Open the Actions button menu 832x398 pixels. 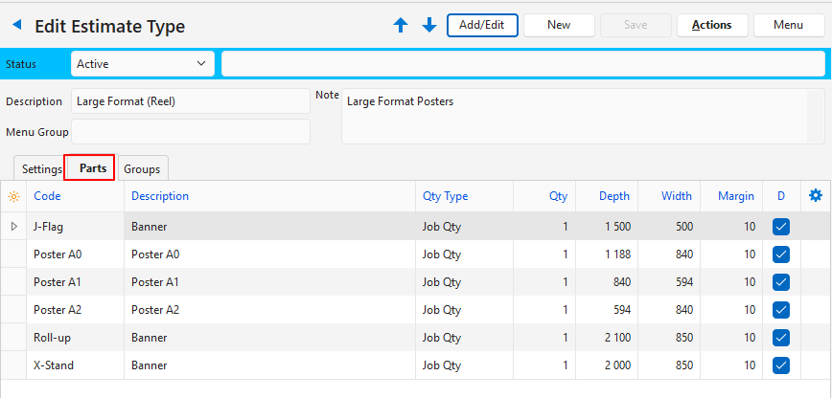(x=711, y=25)
